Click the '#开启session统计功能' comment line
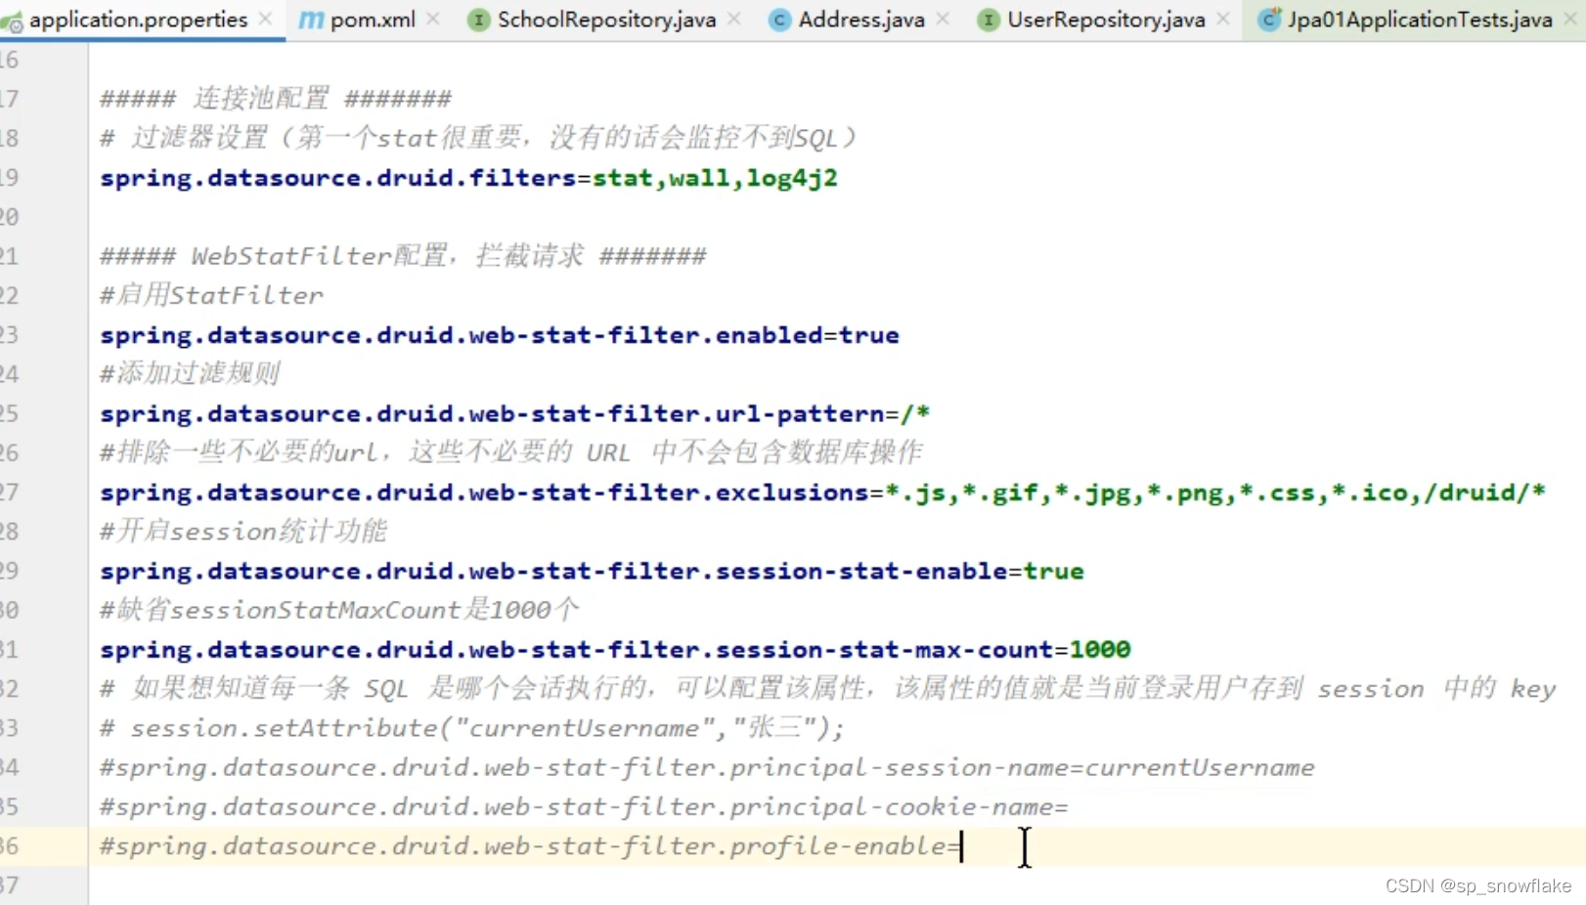 pos(243,532)
